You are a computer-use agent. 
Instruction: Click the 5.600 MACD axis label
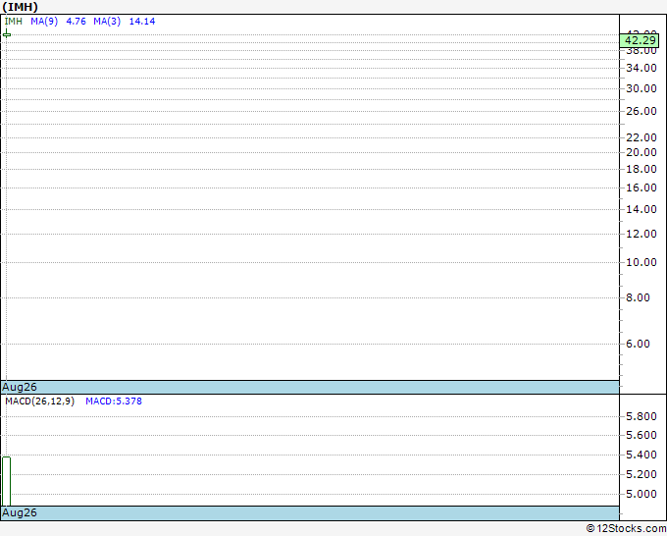tap(641, 435)
